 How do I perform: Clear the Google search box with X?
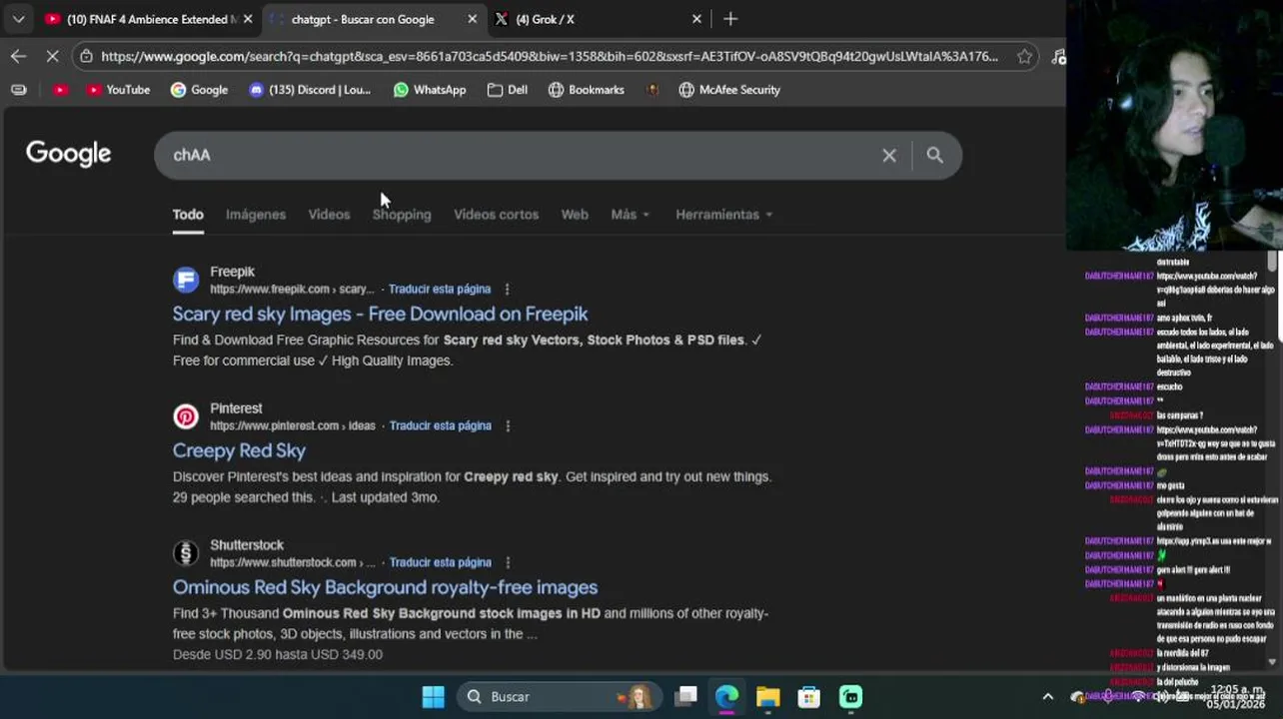pyautogui.click(x=888, y=155)
